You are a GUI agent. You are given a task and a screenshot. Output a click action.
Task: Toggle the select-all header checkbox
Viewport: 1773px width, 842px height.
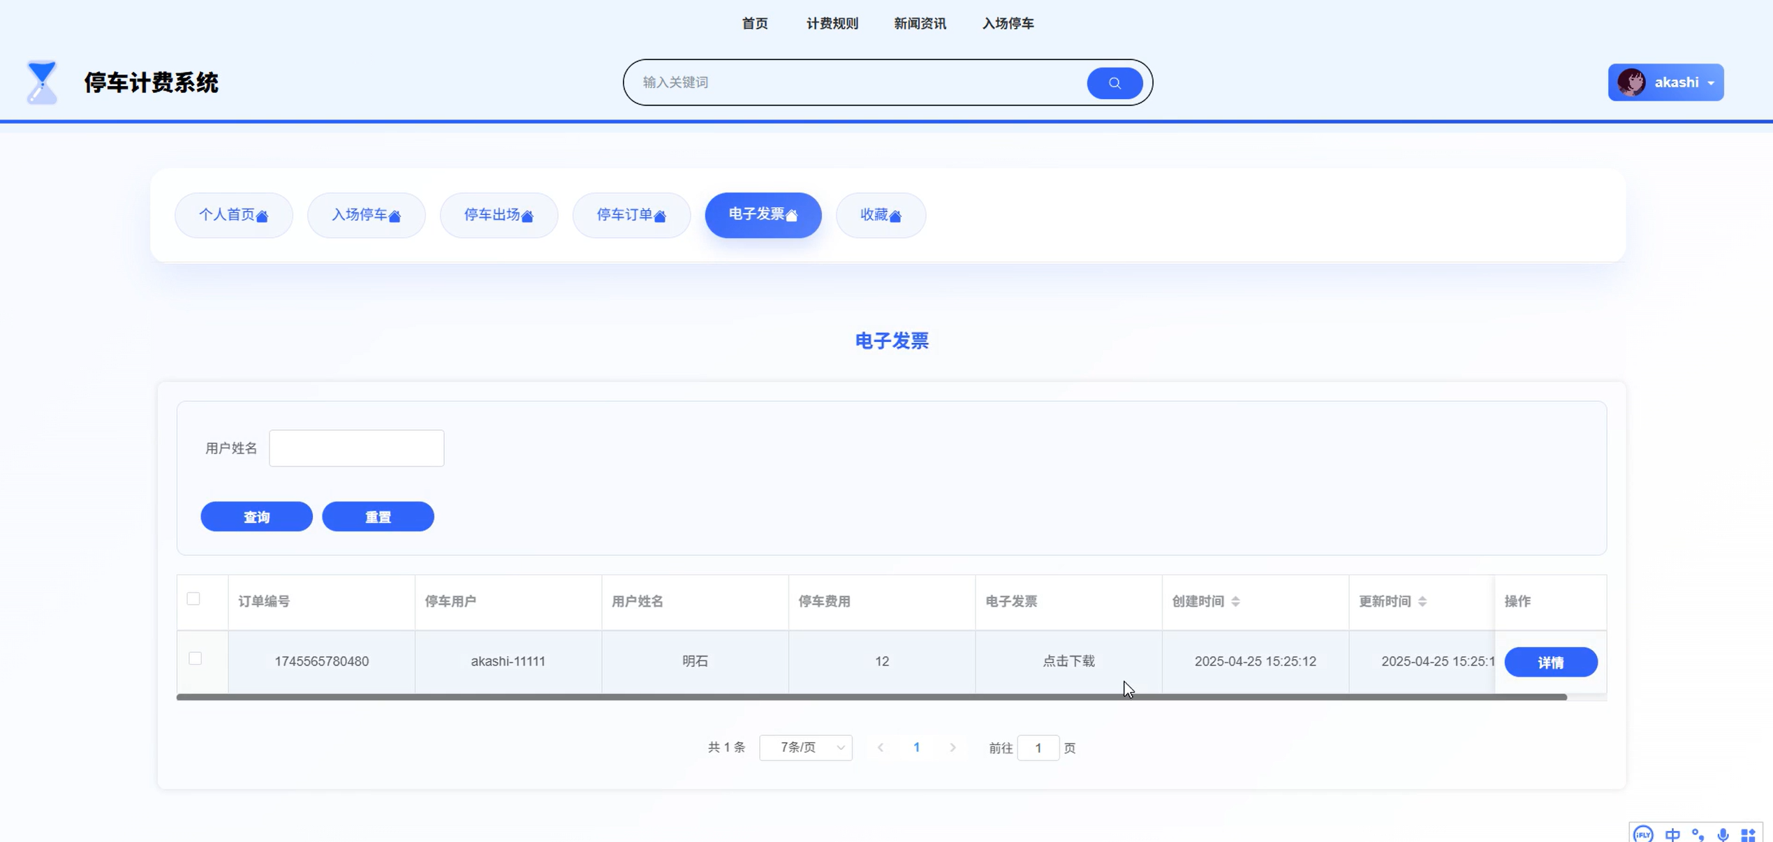[x=193, y=599]
